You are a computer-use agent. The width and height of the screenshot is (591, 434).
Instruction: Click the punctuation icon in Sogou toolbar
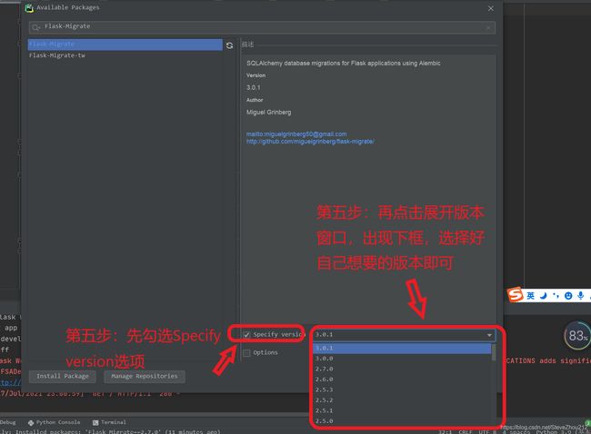(556, 296)
